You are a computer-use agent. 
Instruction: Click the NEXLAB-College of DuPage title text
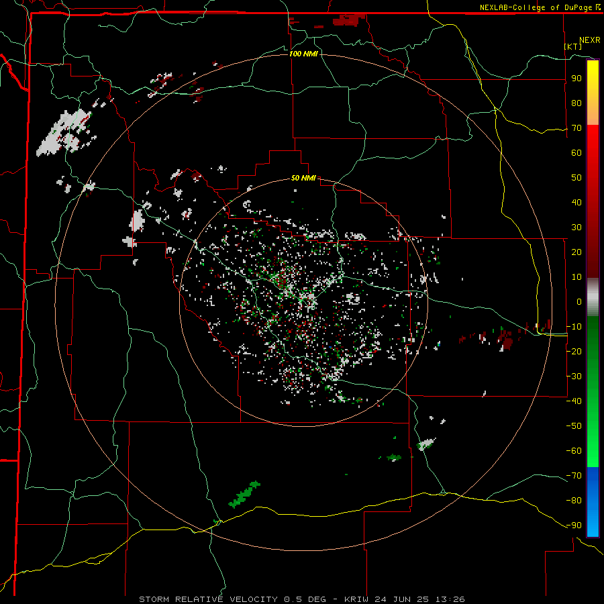coord(536,7)
